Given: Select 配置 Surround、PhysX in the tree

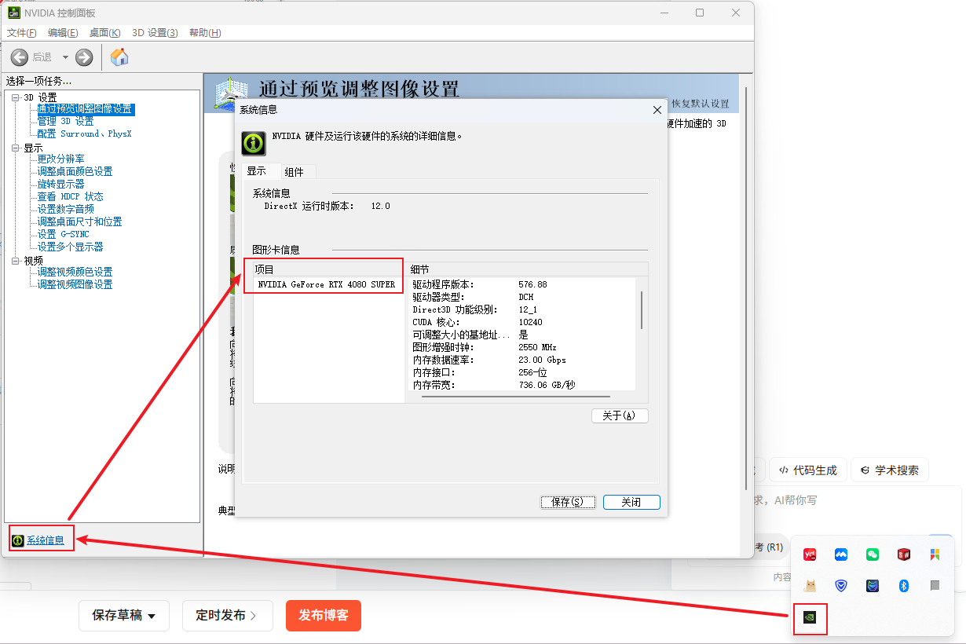Looking at the screenshot, I should click(84, 134).
